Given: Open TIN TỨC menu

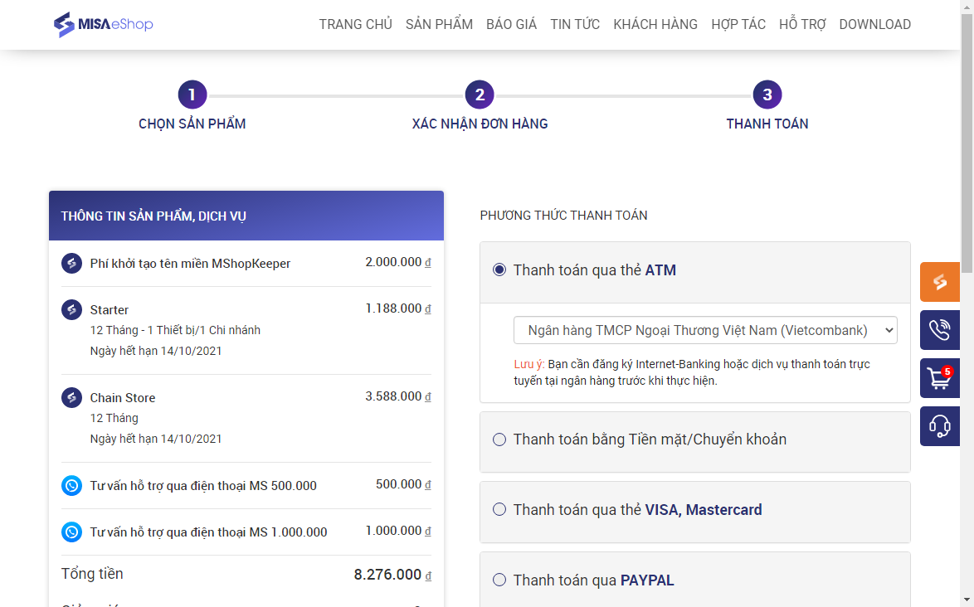Looking at the screenshot, I should coord(575,24).
